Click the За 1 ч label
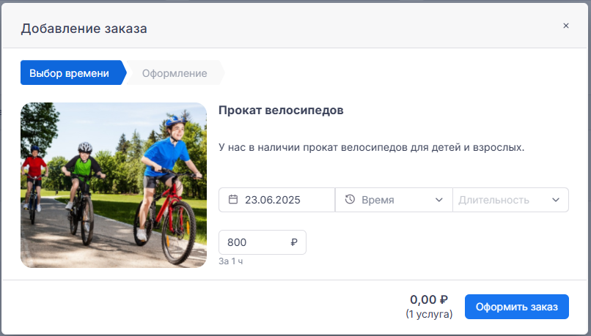 coord(231,261)
